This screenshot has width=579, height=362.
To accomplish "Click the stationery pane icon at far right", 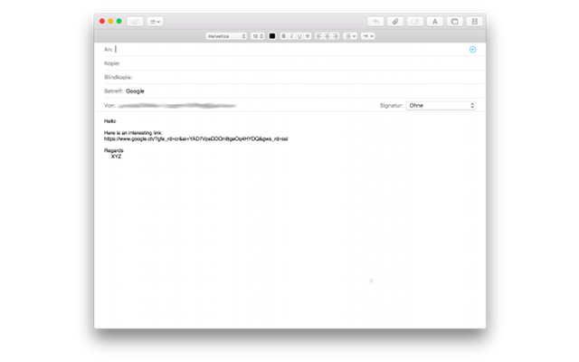I will pos(474,21).
